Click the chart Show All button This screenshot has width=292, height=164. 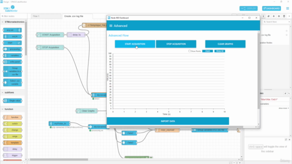click(219, 51)
